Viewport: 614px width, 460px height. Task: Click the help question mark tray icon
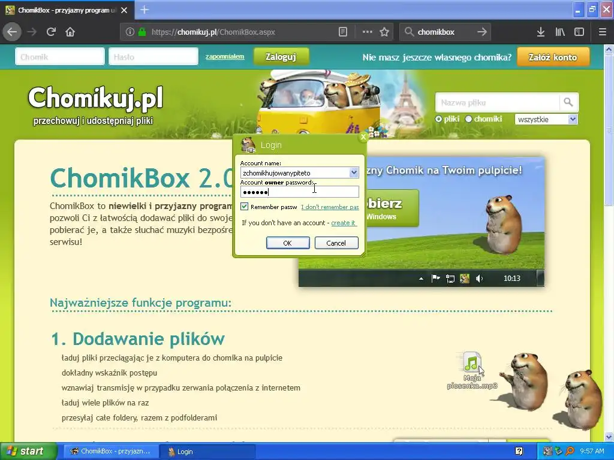pyautogui.click(x=519, y=452)
